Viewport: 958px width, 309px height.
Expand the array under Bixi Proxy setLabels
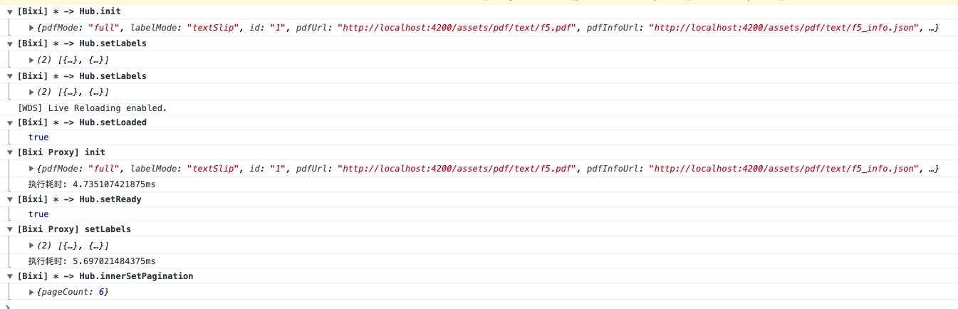tap(32, 246)
